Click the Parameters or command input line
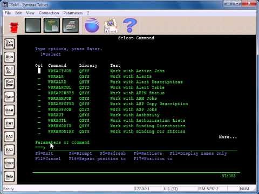 point(142,148)
